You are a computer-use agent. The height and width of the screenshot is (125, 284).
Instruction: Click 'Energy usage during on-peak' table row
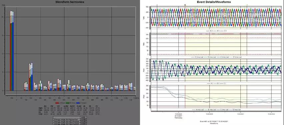[70, 124]
